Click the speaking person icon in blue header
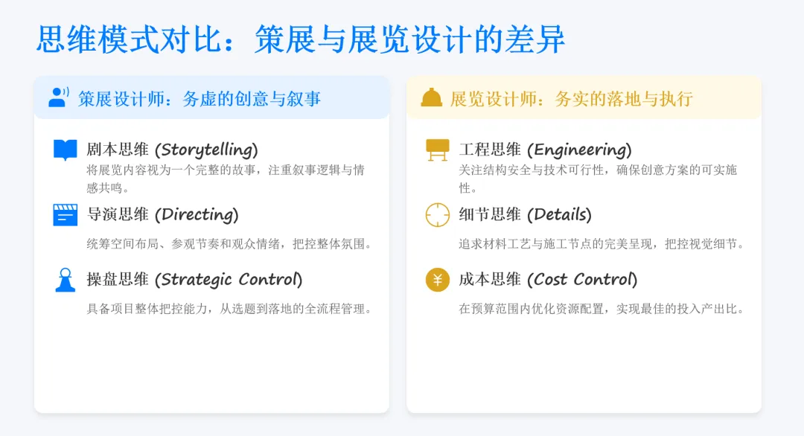The width and height of the screenshot is (804, 436). point(59,97)
